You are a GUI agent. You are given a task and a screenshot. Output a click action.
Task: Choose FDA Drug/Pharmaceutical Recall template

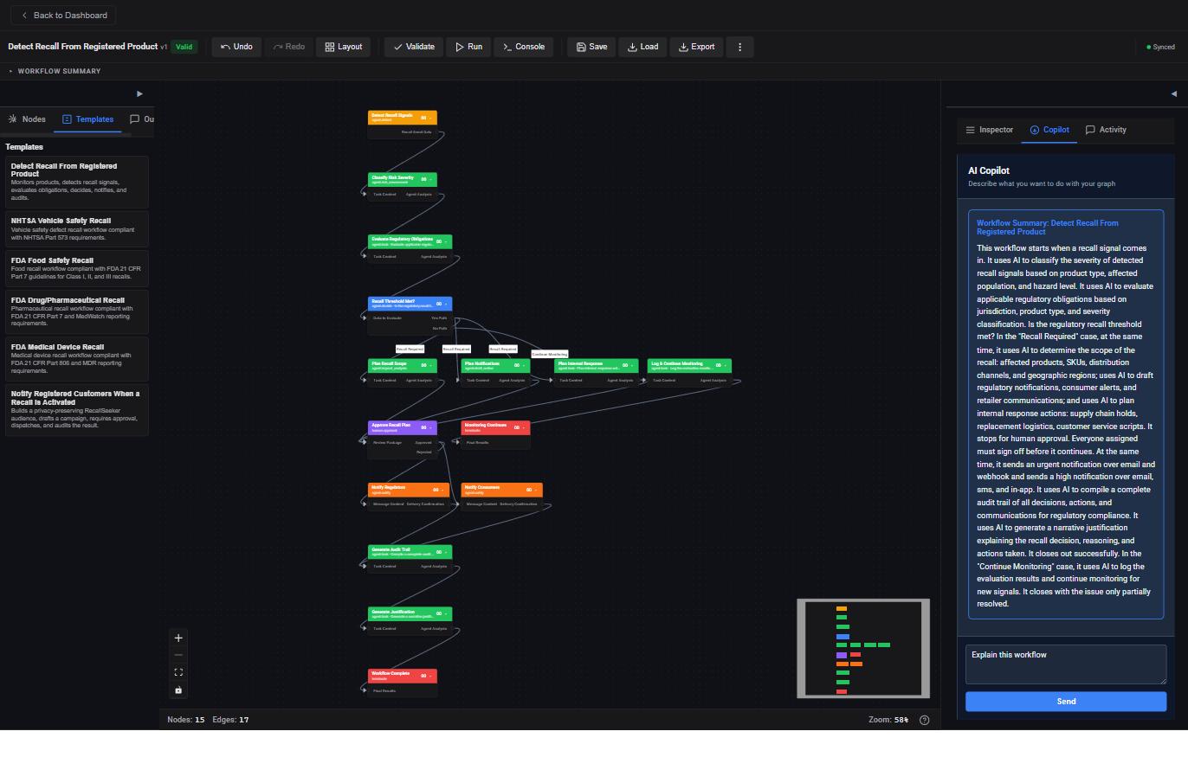click(x=77, y=311)
